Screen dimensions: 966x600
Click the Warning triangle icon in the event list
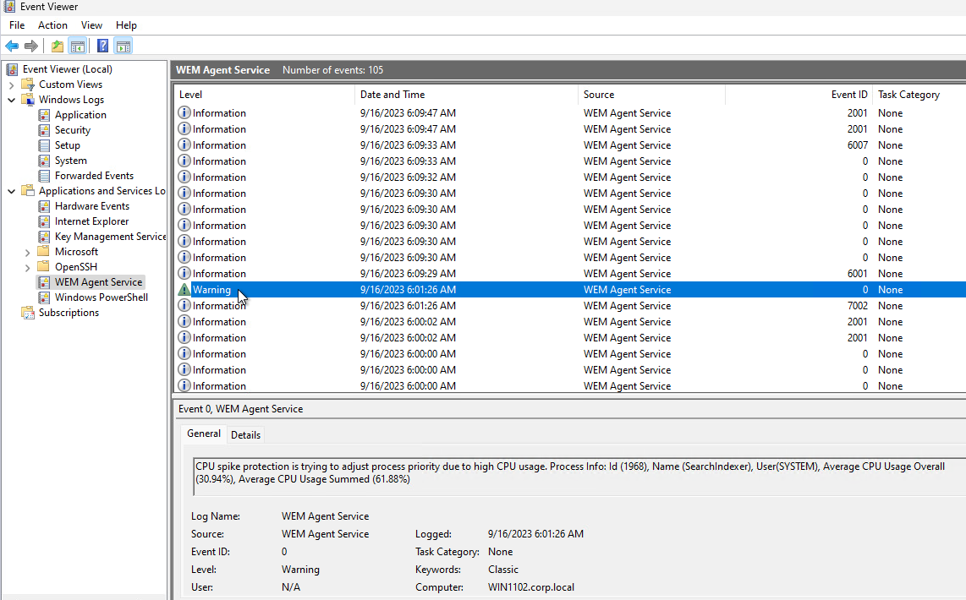tap(184, 290)
